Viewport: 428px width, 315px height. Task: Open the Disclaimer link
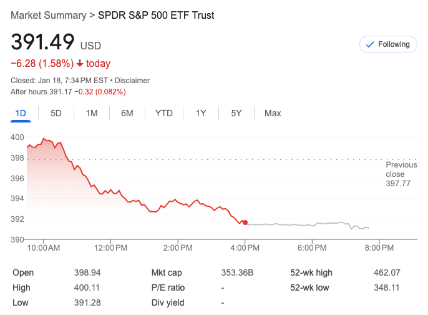coord(132,81)
